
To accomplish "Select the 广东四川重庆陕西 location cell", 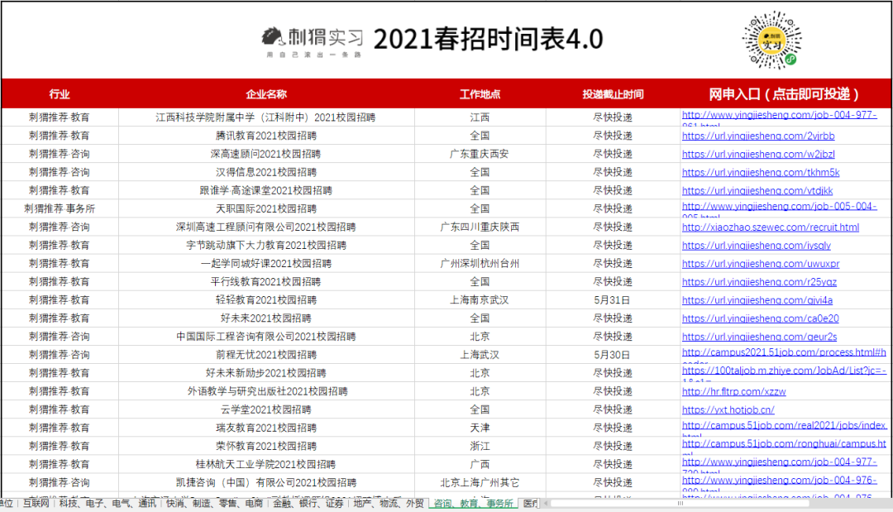I will coord(480,227).
